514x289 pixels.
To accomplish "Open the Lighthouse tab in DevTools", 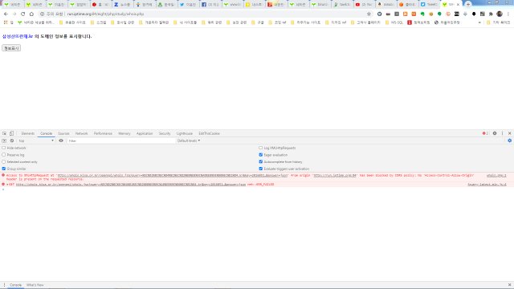I will pos(185,133).
